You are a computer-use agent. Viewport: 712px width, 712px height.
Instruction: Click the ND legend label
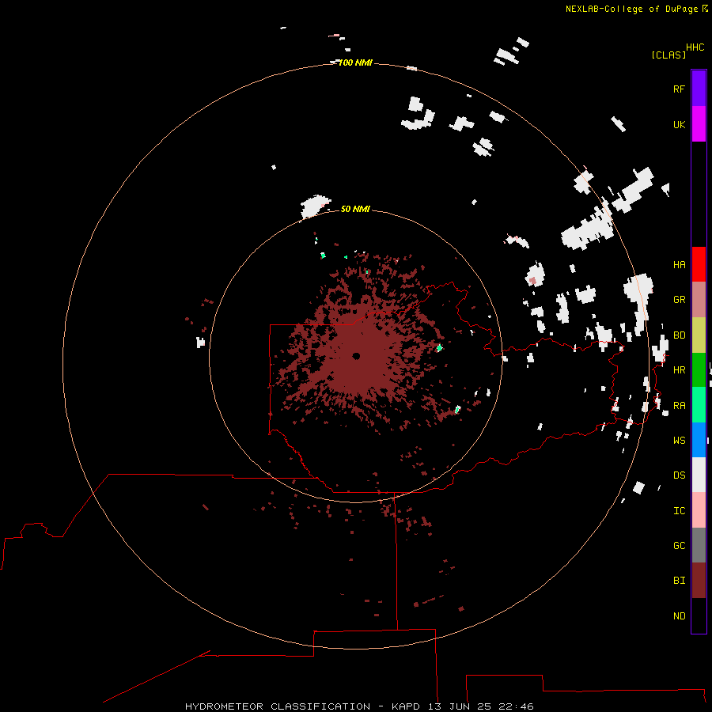679,615
